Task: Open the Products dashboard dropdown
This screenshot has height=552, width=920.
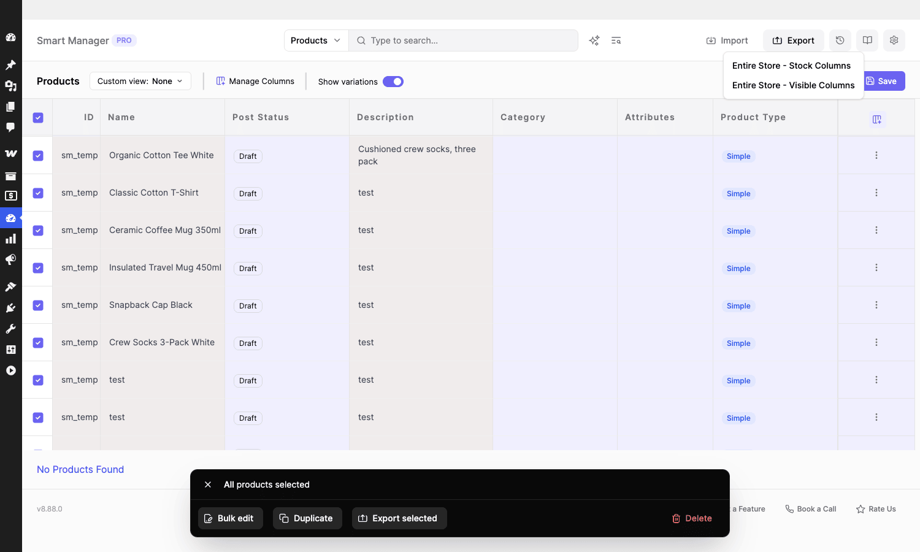Action: [x=316, y=40]
